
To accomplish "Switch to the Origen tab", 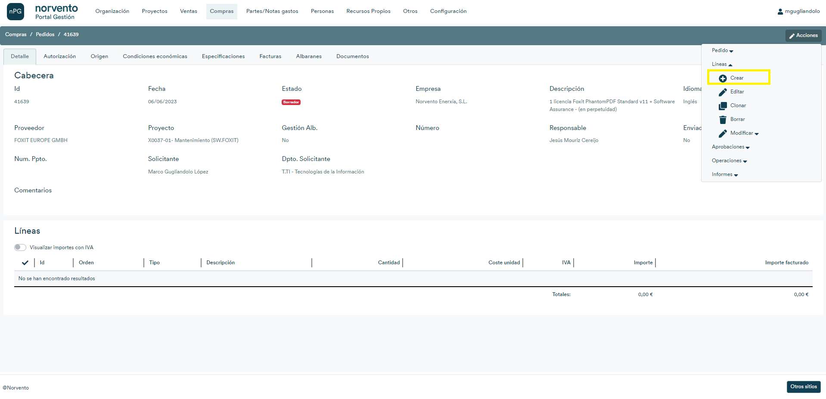I will tap(99, 56).
